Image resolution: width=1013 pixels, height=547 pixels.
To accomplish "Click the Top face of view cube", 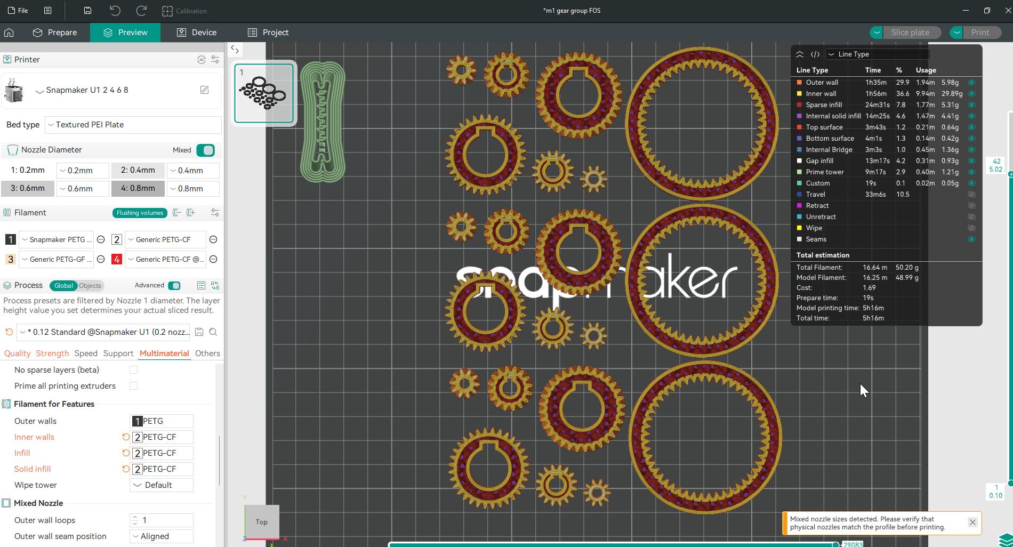I will pos(262,522).
